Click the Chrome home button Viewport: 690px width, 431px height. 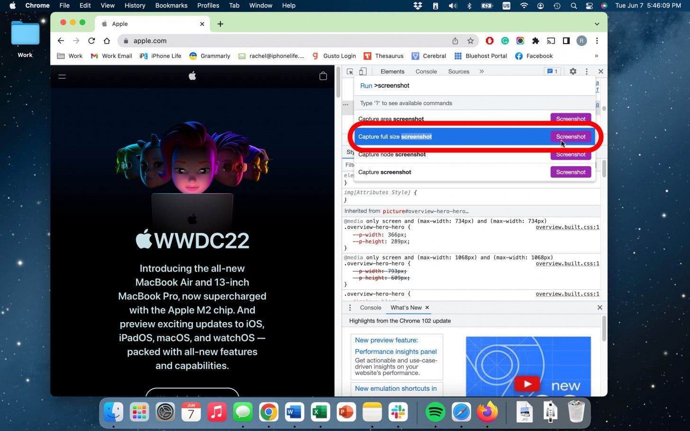point(107,41)
